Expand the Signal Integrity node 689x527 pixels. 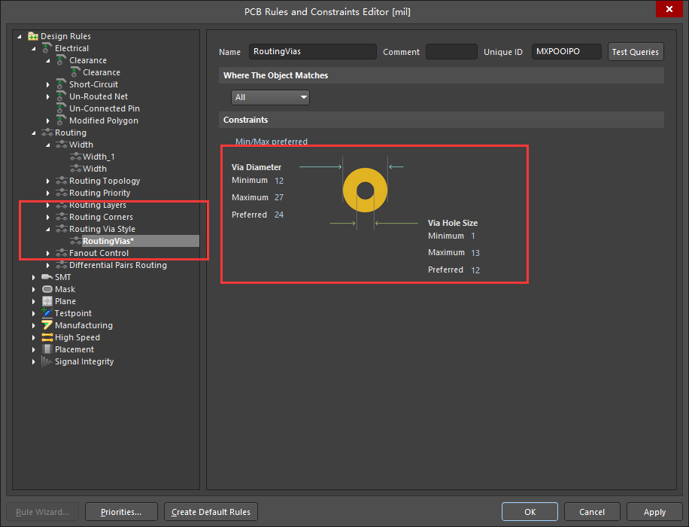tap(34, 361)
